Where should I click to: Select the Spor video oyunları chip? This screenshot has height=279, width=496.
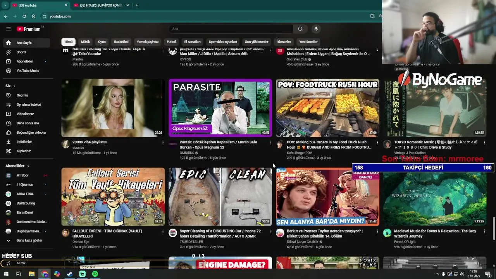pyautogui.click(x=223, y=42)
